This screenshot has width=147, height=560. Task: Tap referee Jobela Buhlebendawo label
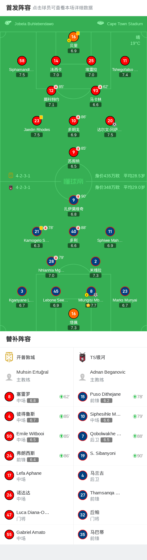click(x=34, y=24)
